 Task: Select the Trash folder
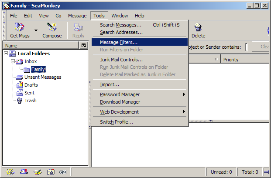[x=30, y=101]
